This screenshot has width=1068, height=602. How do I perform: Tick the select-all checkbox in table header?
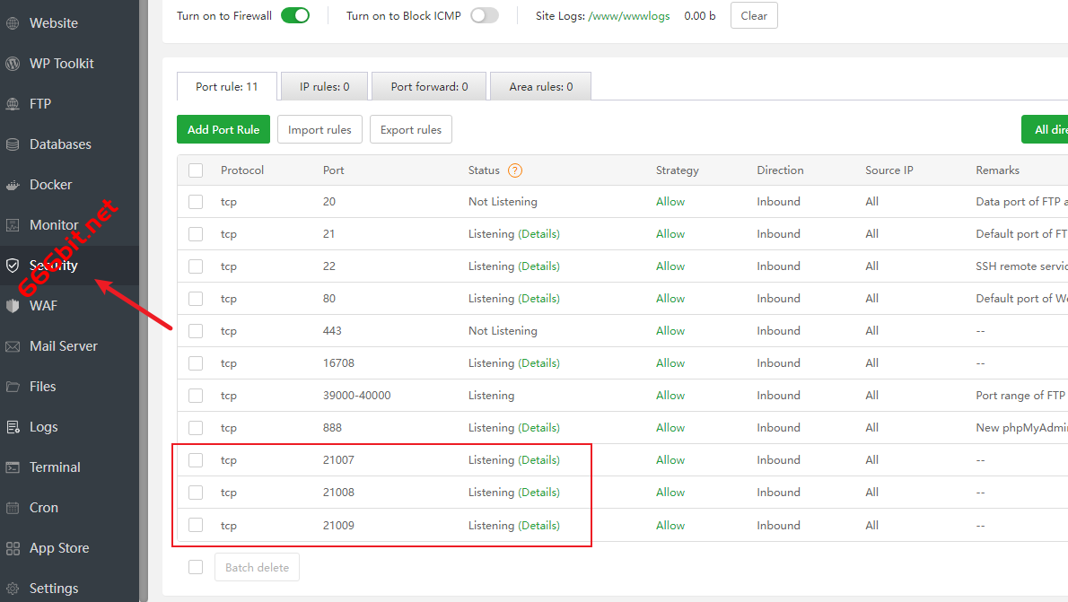(x=196, y=170)
